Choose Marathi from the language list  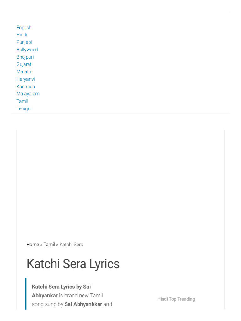(x=24, y=71)
